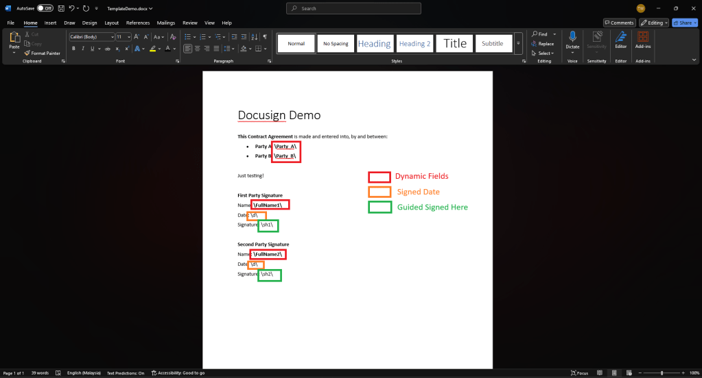
Task: Toggle show paragraph marks
Action: (x=265, y=37)
